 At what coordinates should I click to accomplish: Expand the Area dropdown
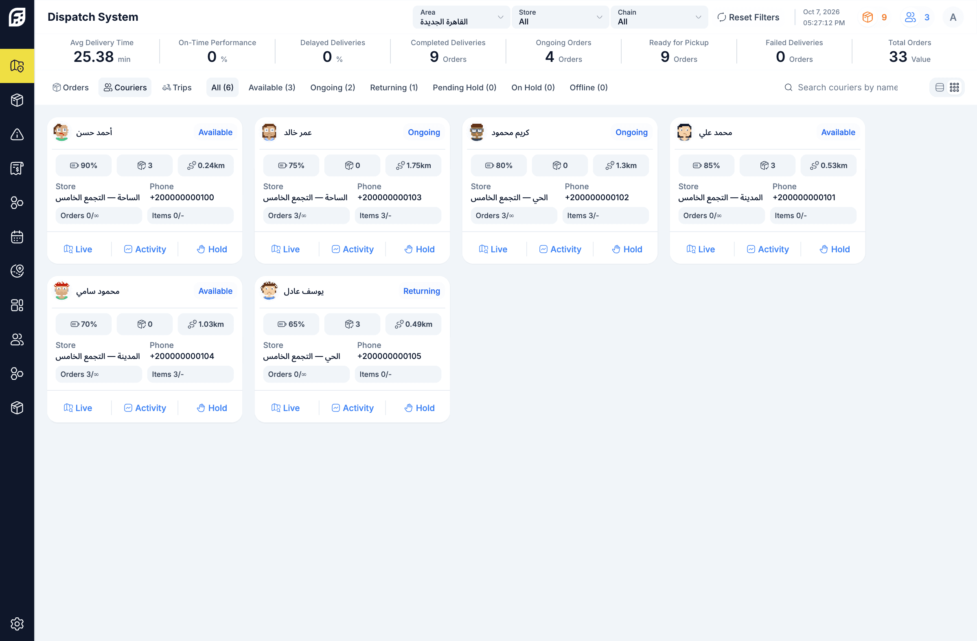coord(461,17)
